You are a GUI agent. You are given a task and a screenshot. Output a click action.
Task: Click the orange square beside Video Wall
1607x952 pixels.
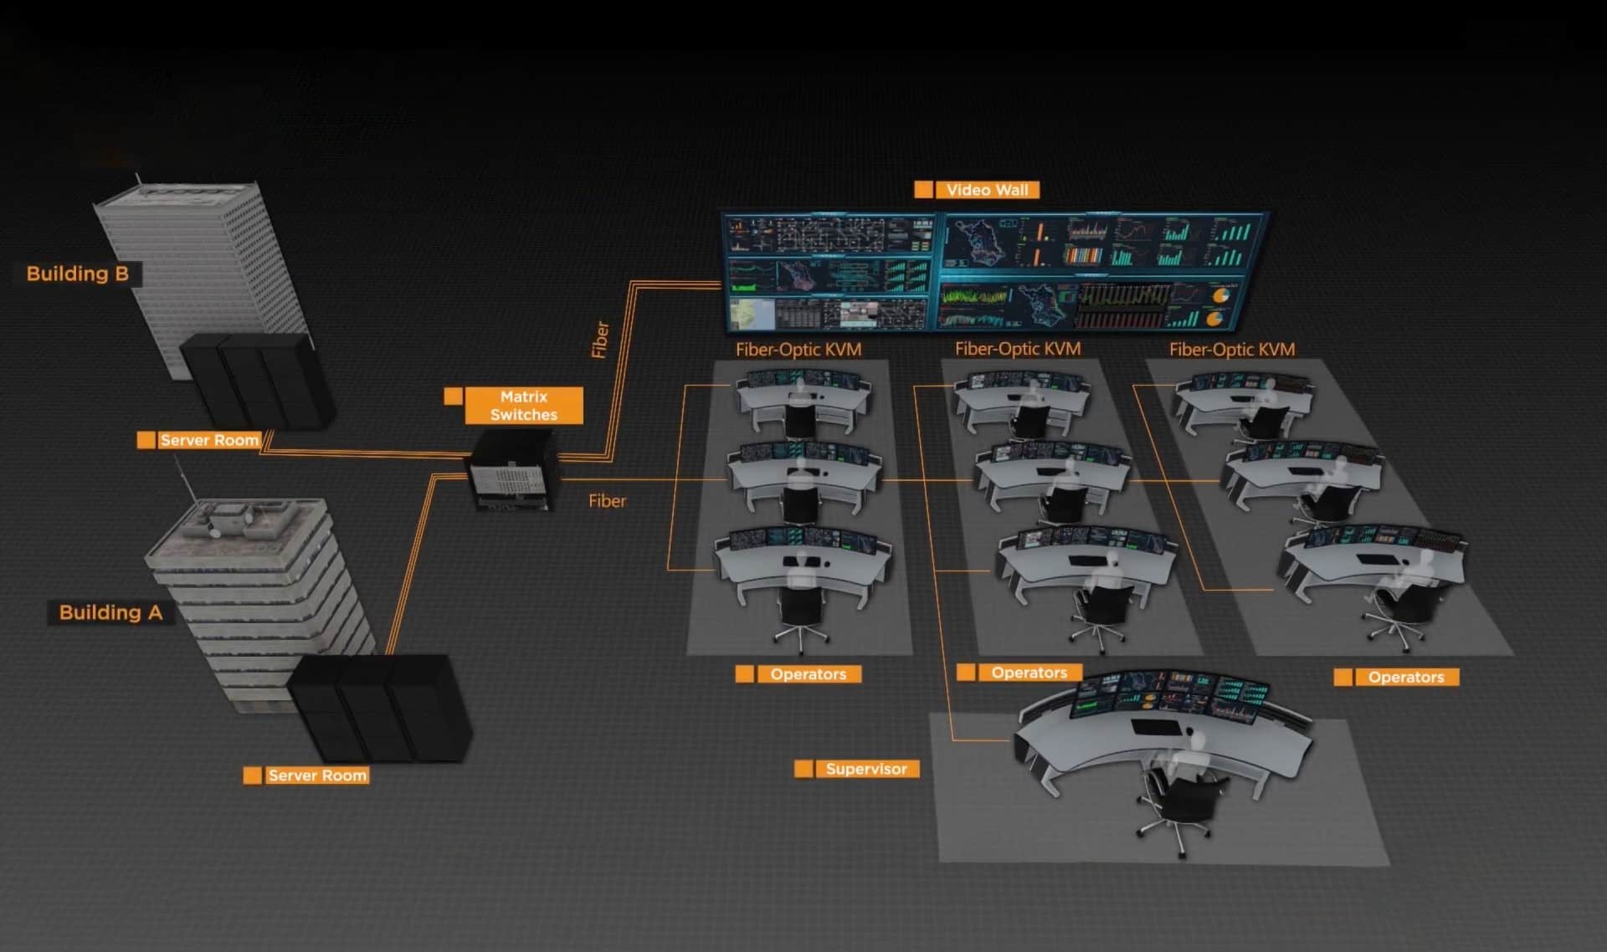coord(923,190)
